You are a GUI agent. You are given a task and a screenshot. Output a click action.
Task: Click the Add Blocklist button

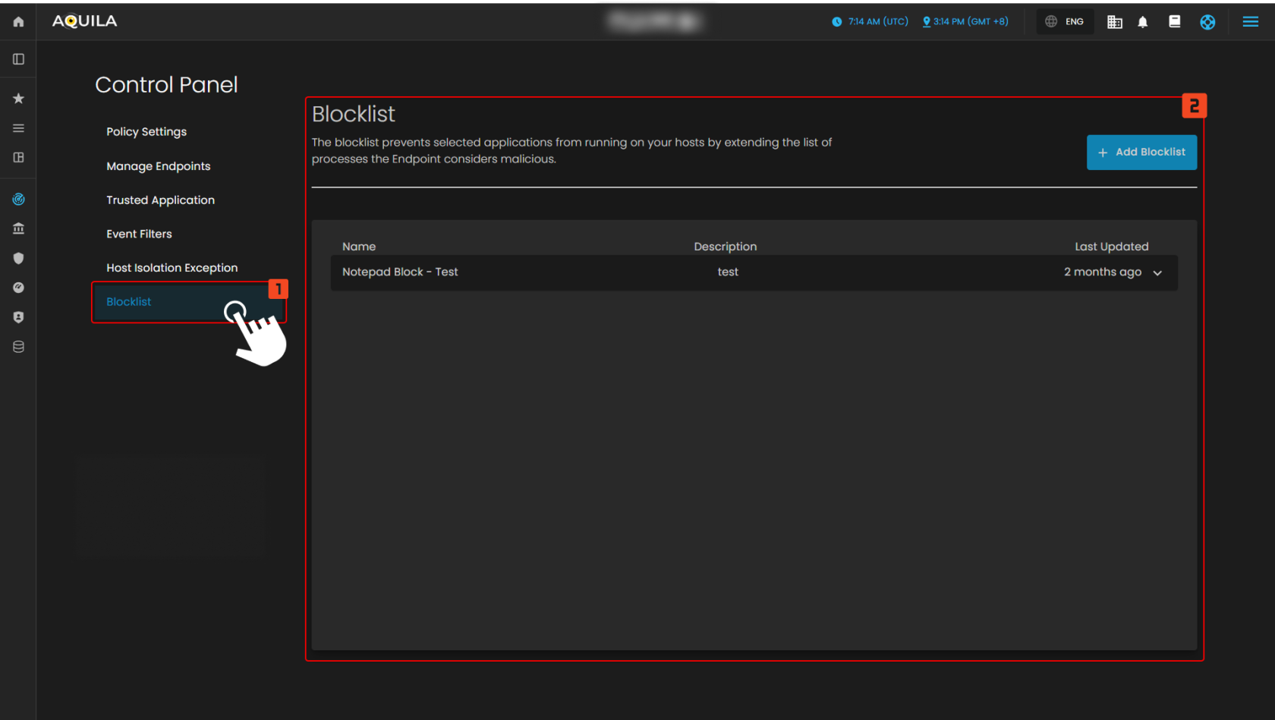[x=1141, y=152]
